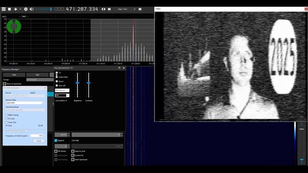Open the PAL/Secam standard dropdown
Viewport: 308px width, 173px height.
[62, 90]
